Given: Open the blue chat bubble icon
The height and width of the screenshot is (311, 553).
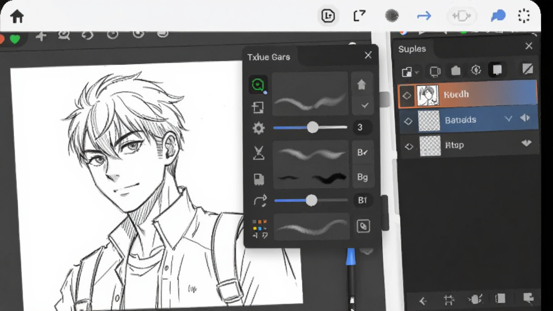Looking at the screenshot, I should (x=498, y=16).
